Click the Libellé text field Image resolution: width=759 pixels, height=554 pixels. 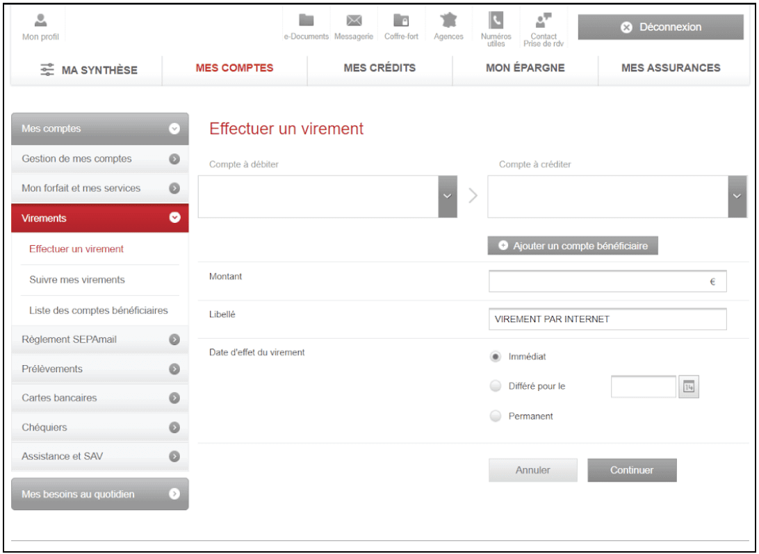(x=607, y=319)
